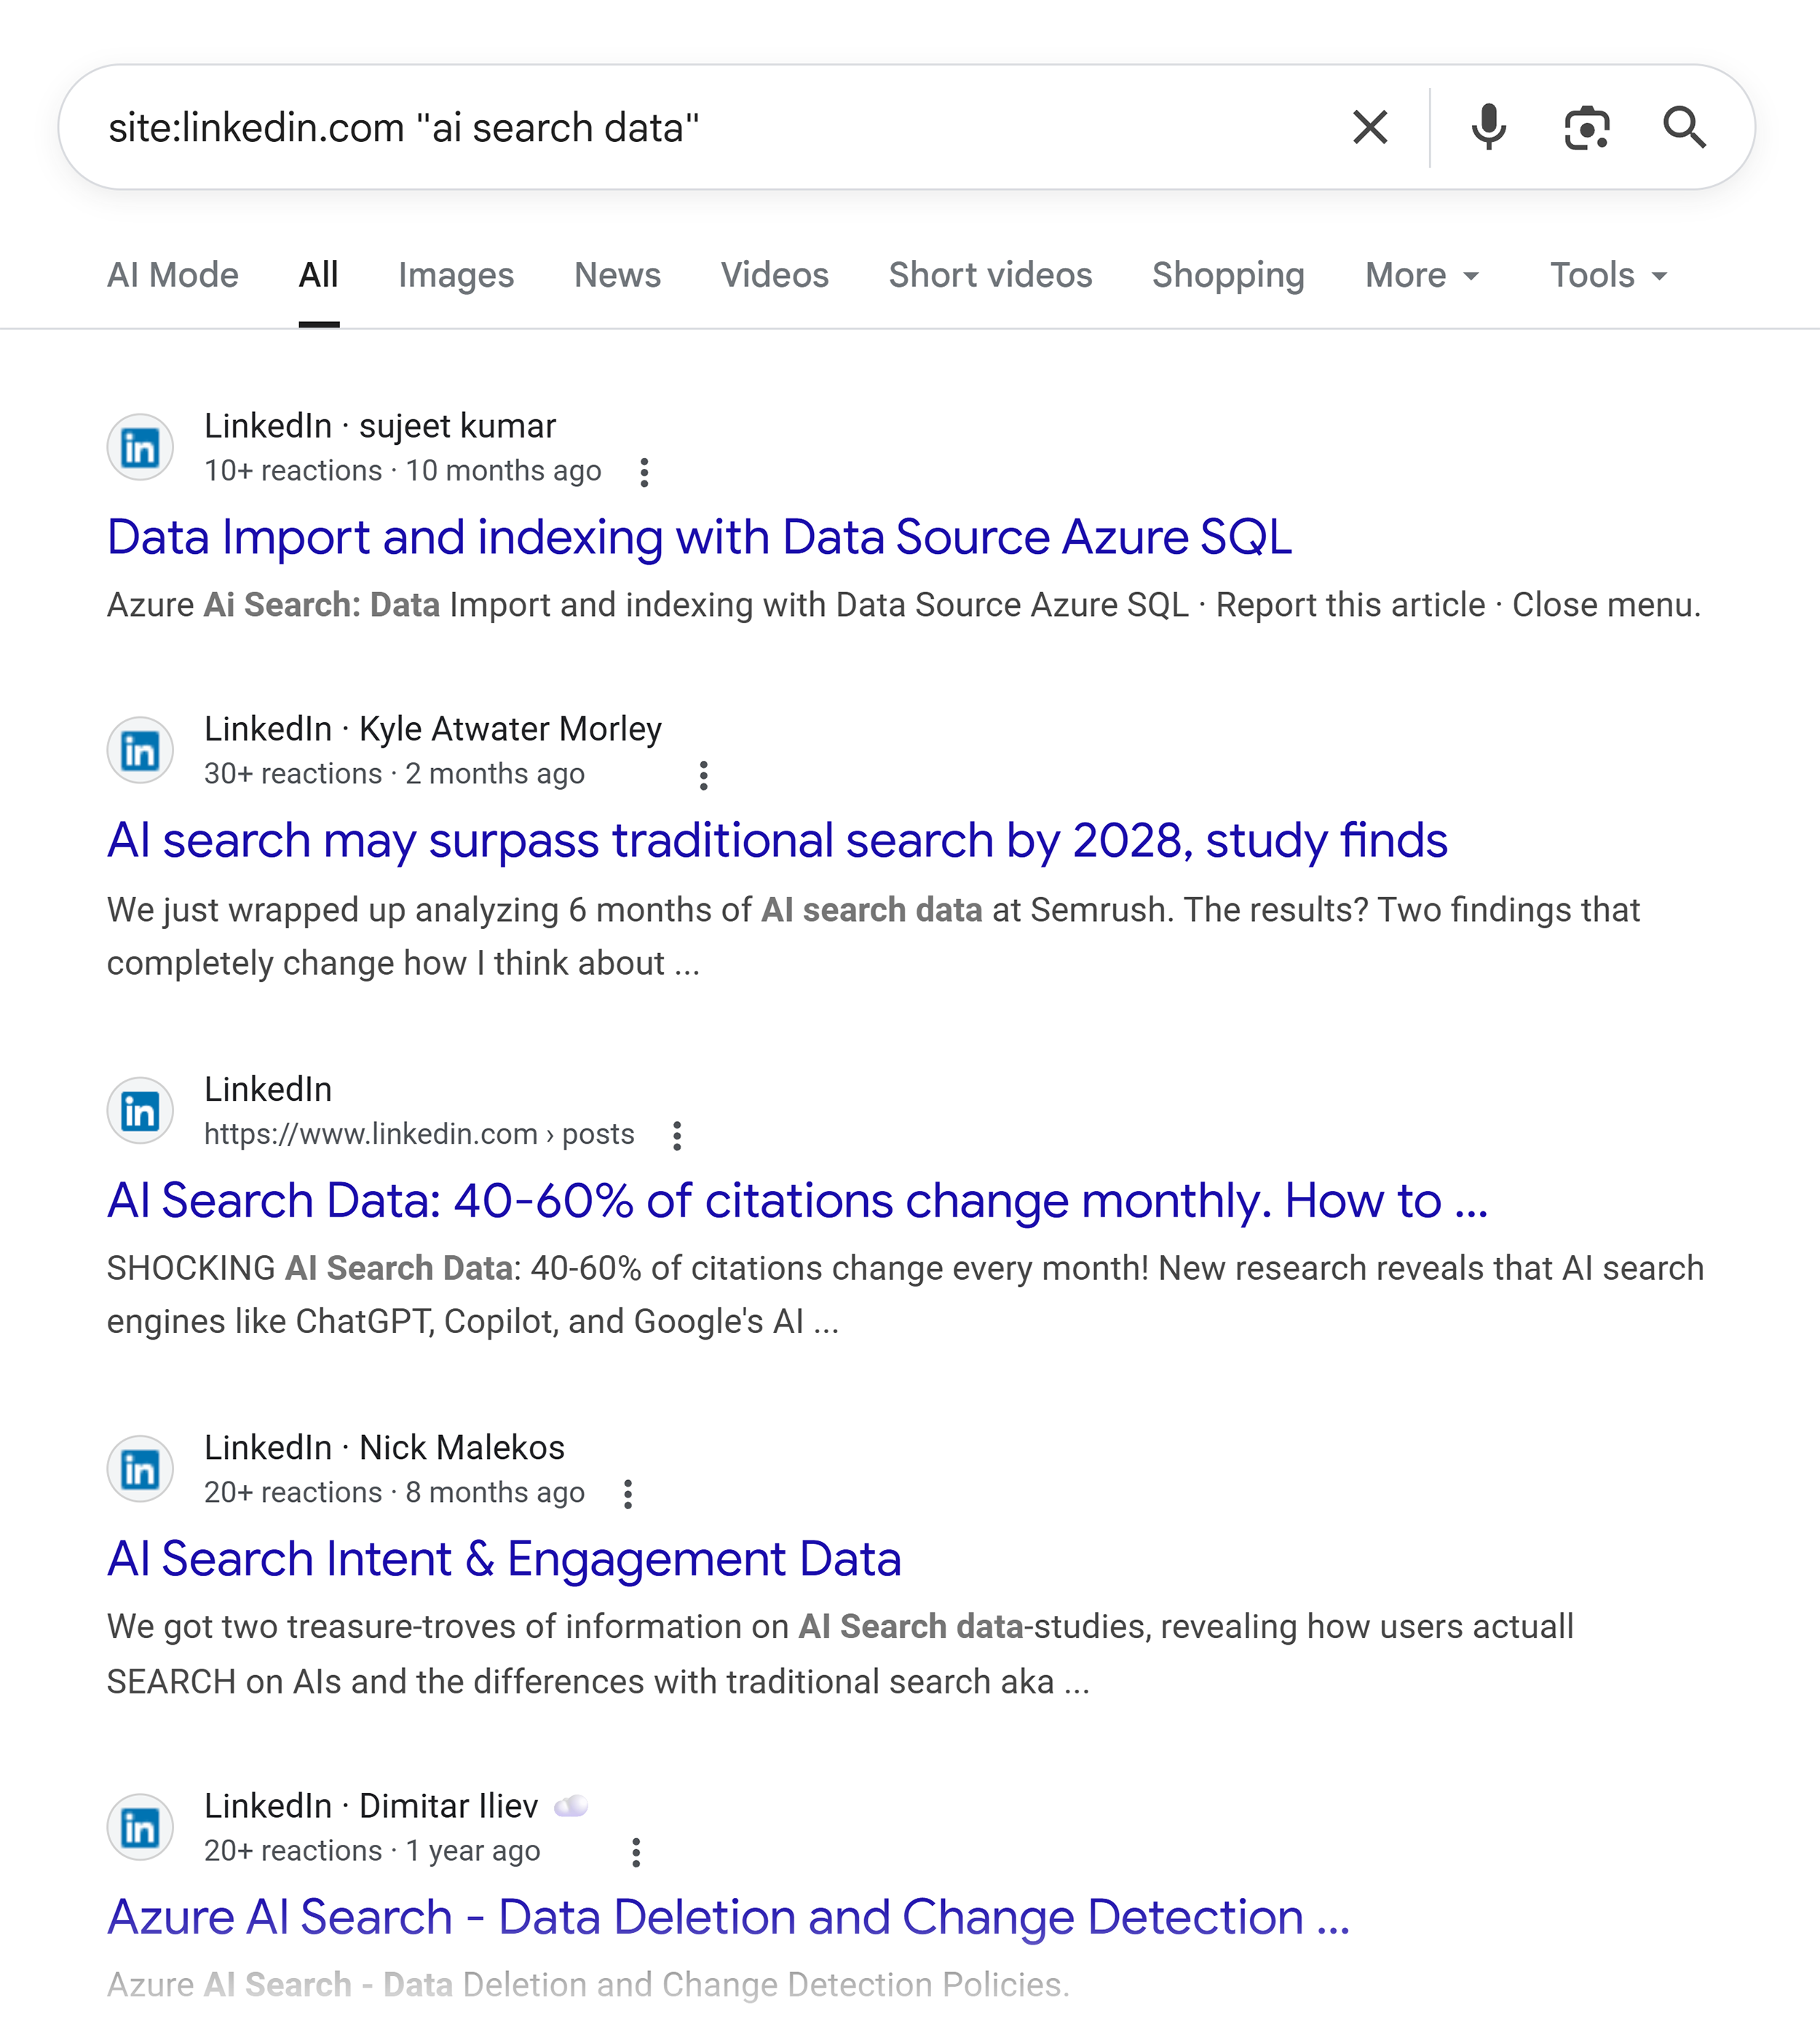Open AI Mode tab

[x=173, y=275]
